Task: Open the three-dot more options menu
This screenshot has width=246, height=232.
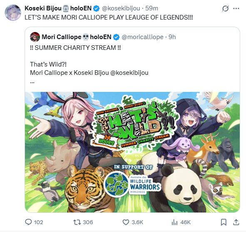Action: coord(236,8)
